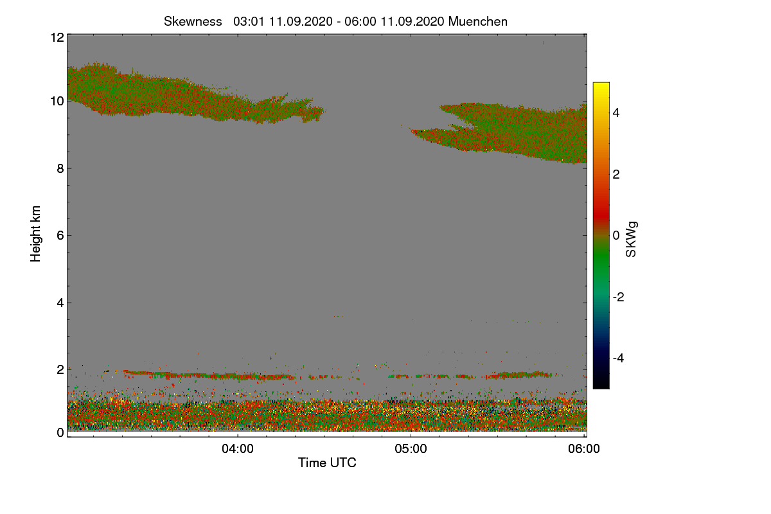
Task: Click the 'Height km' axis label
Action: coord(36,234)
